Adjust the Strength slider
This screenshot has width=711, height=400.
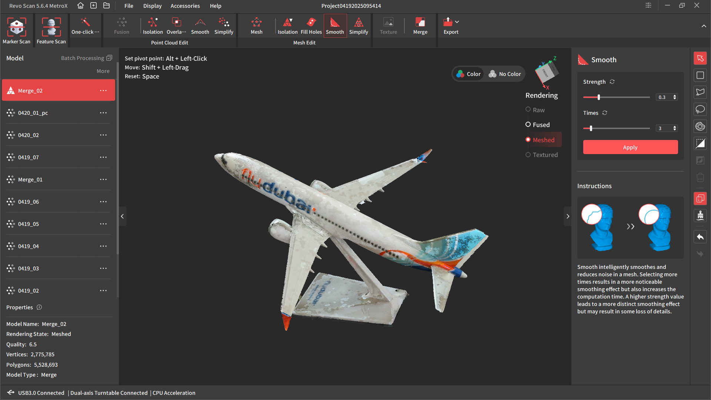tap(598, 97)
